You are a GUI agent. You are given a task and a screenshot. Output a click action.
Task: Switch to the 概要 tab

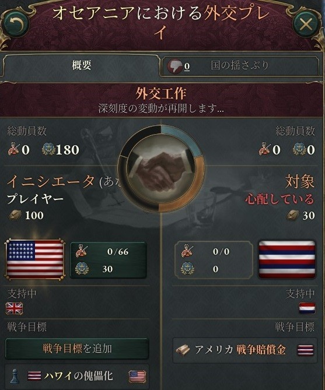click(81, 66)
